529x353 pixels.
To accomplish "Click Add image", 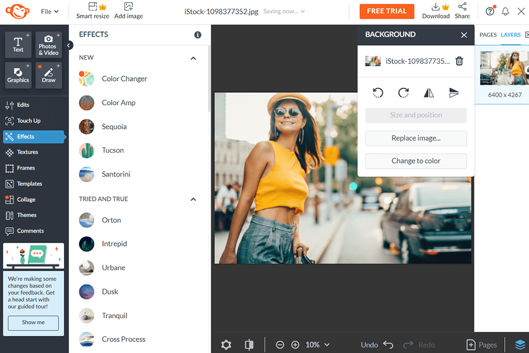I will click(128, 11).
